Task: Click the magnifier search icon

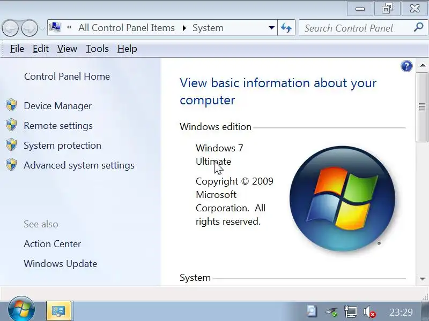Action: [x=419, y=27]
